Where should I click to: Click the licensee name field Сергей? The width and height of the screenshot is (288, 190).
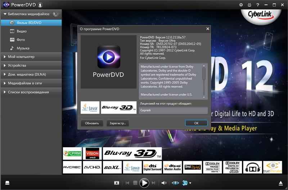173,110
